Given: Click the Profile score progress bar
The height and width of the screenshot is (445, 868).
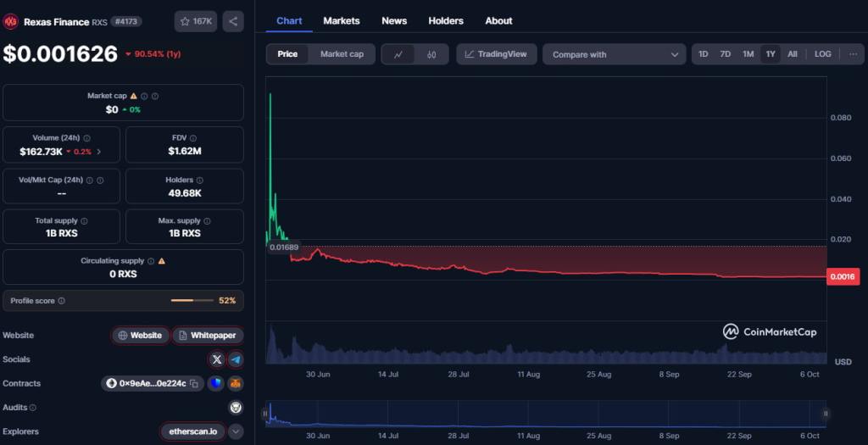Looking at the screenshot, I should 192,301.
